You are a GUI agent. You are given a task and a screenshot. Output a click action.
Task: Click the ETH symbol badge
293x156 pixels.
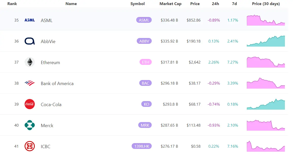click(x=145, y=62)
